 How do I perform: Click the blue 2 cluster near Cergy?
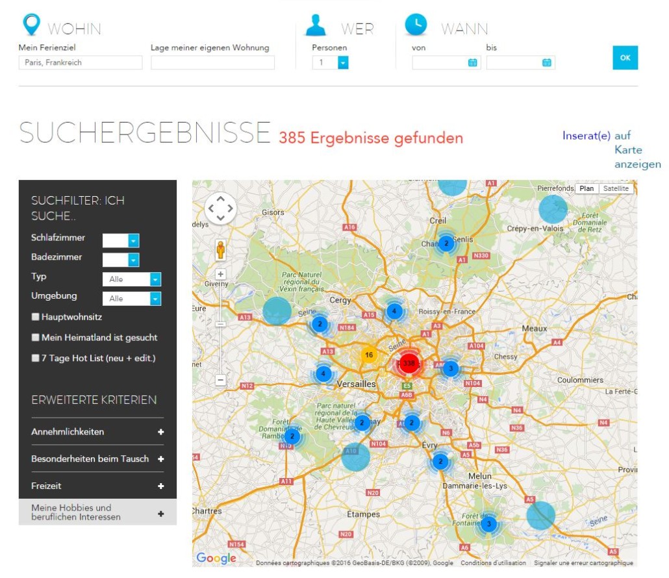point(320,324)
